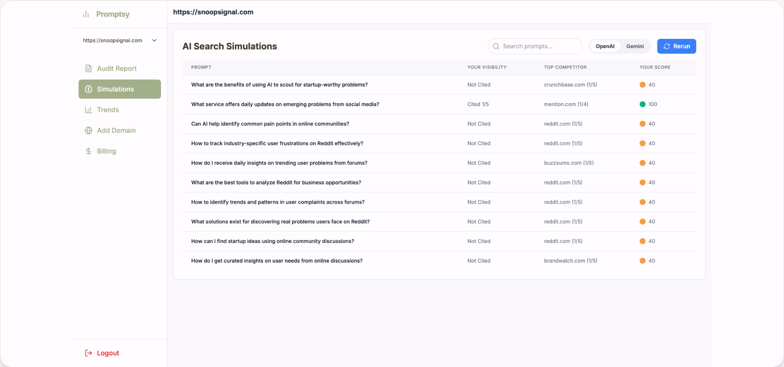The height and width of the screenshot is (367, 784).
Task: Switch to the Gemini engine toggle
Action: pyautogui.click(x=635, y=46)
